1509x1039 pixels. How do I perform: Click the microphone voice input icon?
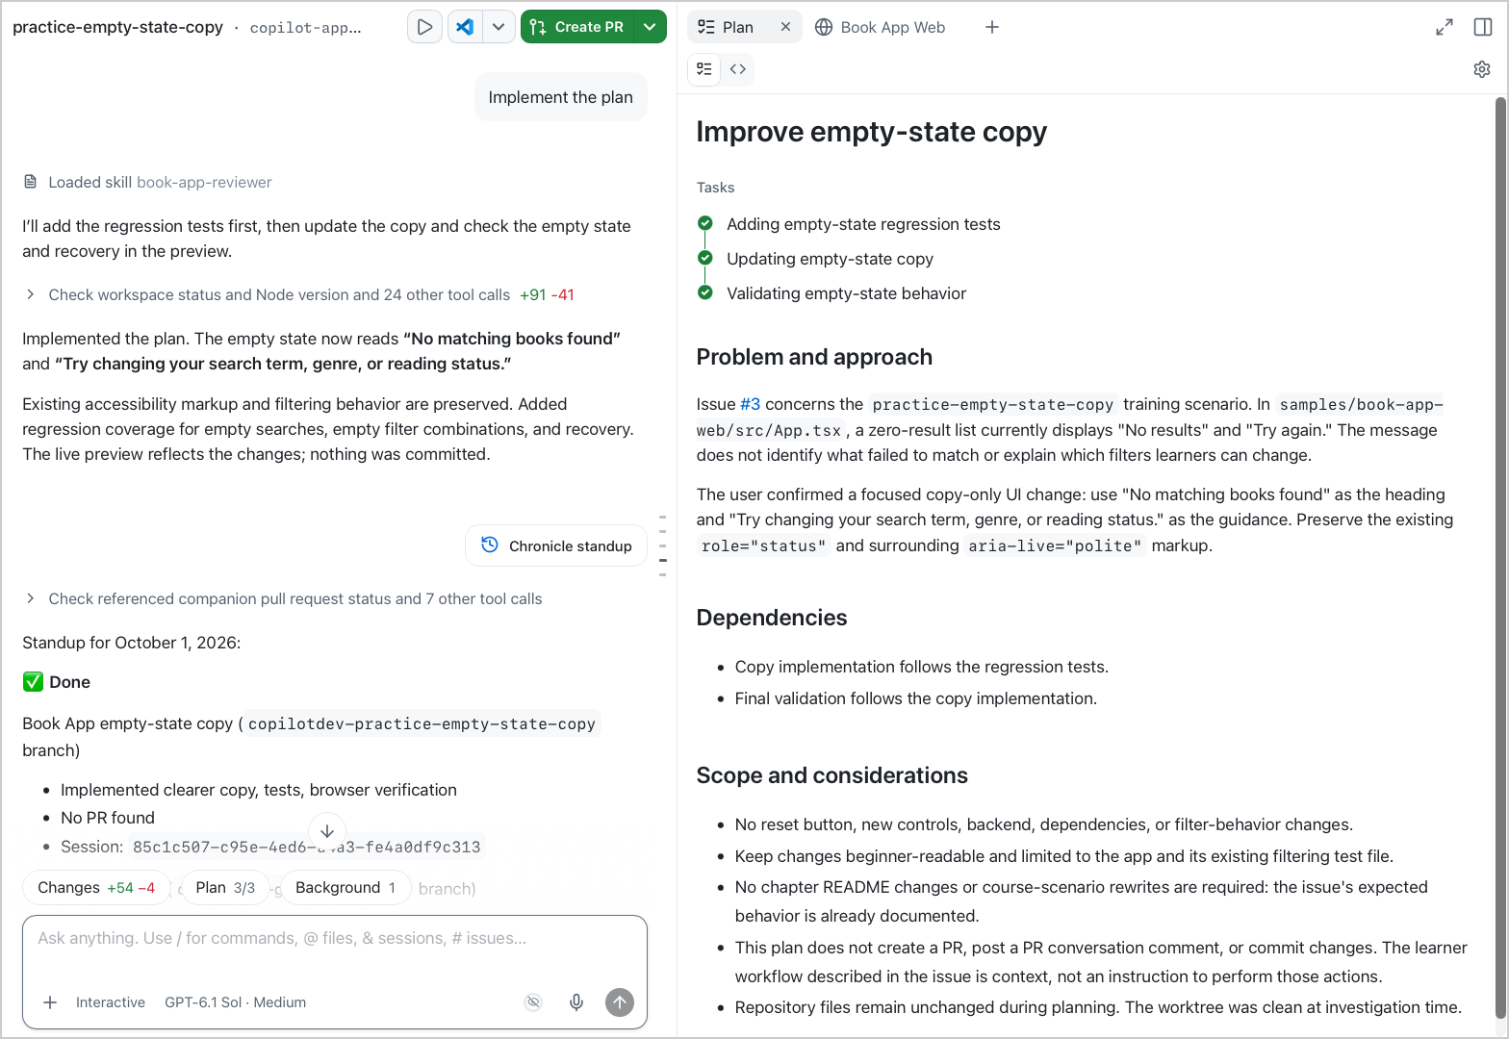576,1002
